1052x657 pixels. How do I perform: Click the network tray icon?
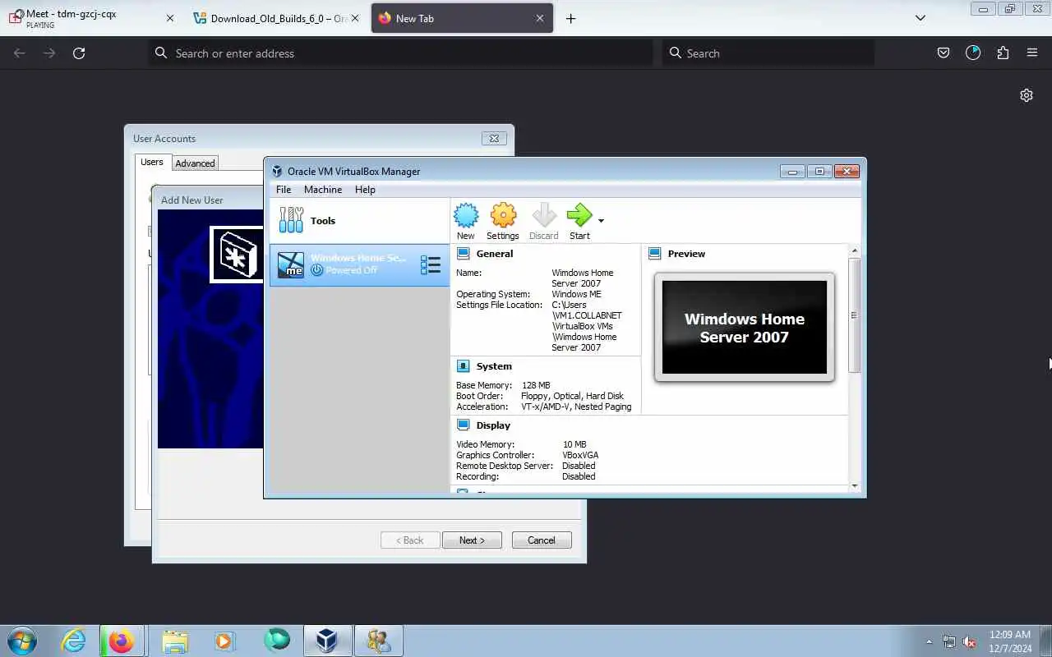[x=949, y=641]
